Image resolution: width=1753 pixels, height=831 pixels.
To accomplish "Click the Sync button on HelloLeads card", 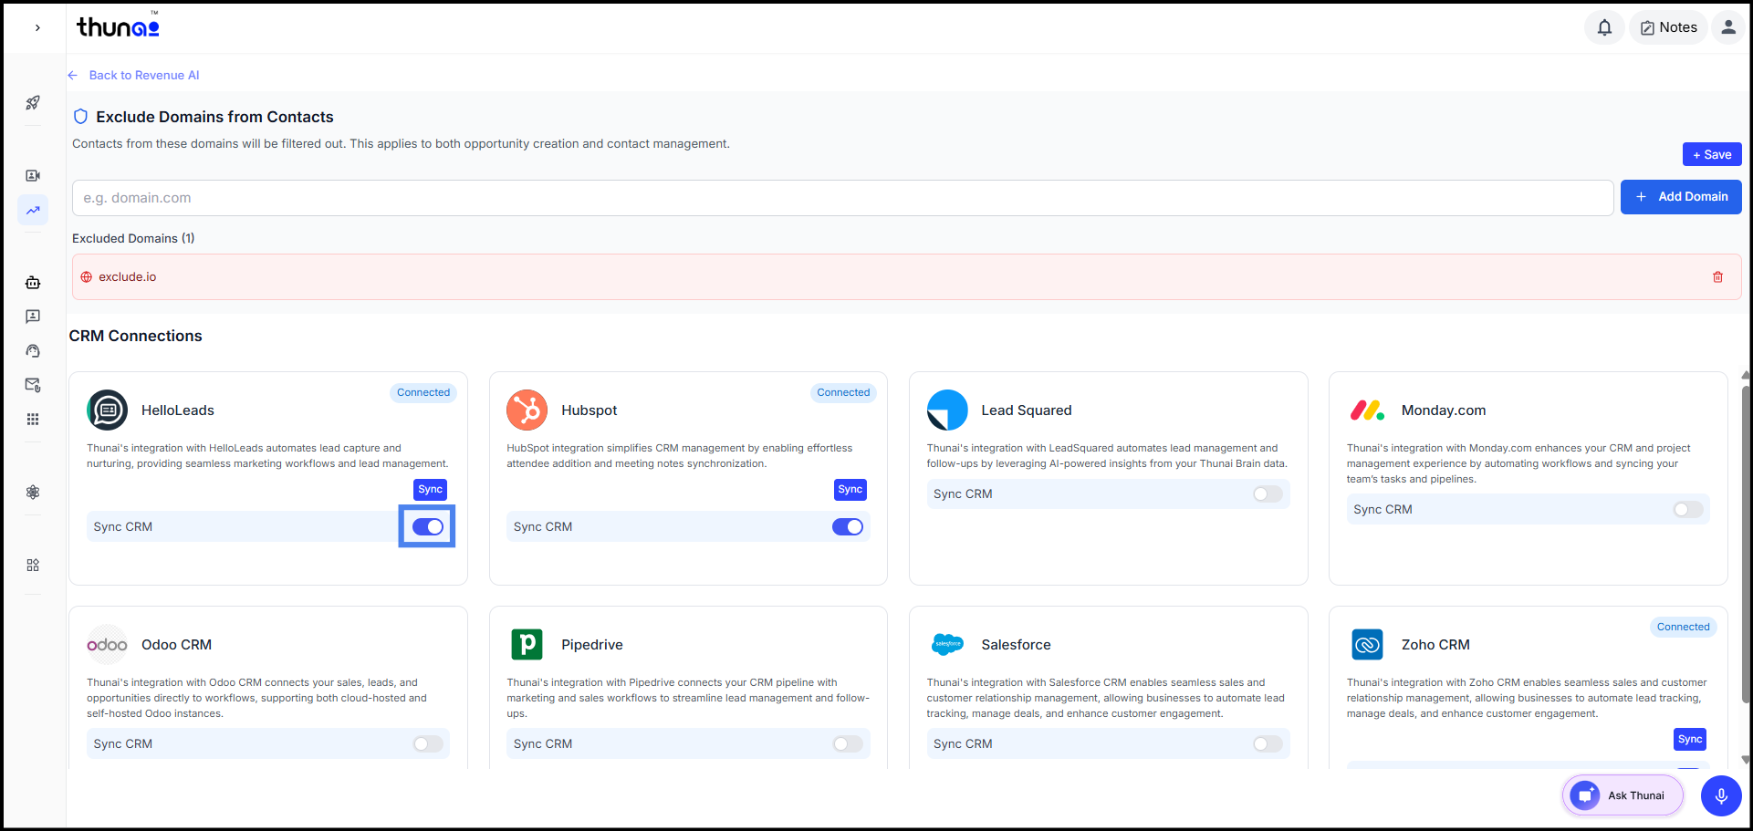I will [430, 490].
